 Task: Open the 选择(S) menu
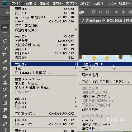85,3
